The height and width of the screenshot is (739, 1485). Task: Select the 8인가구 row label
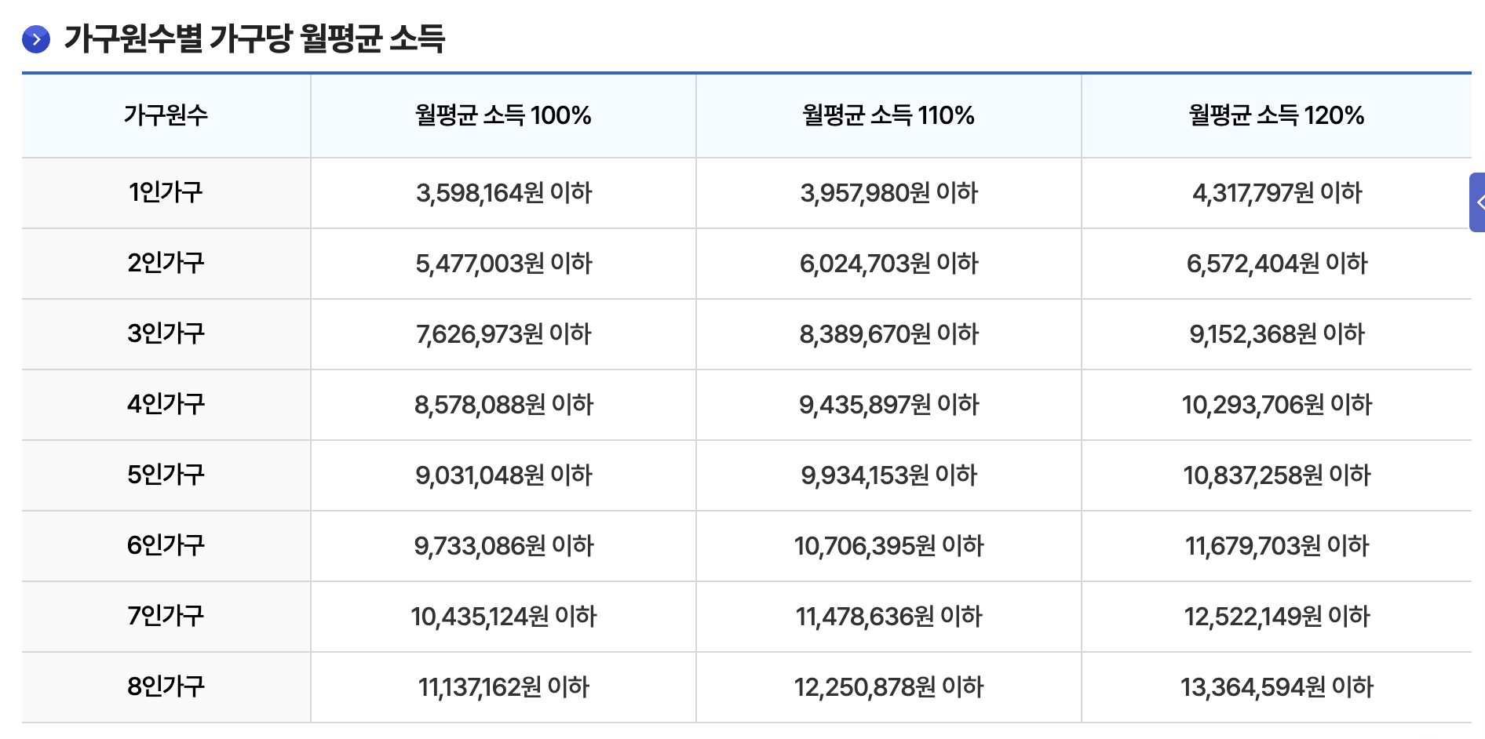pos(166,687)
